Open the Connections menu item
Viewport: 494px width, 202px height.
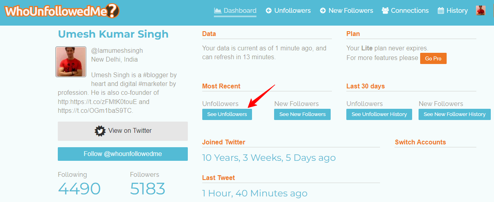[x=405, y=11]
